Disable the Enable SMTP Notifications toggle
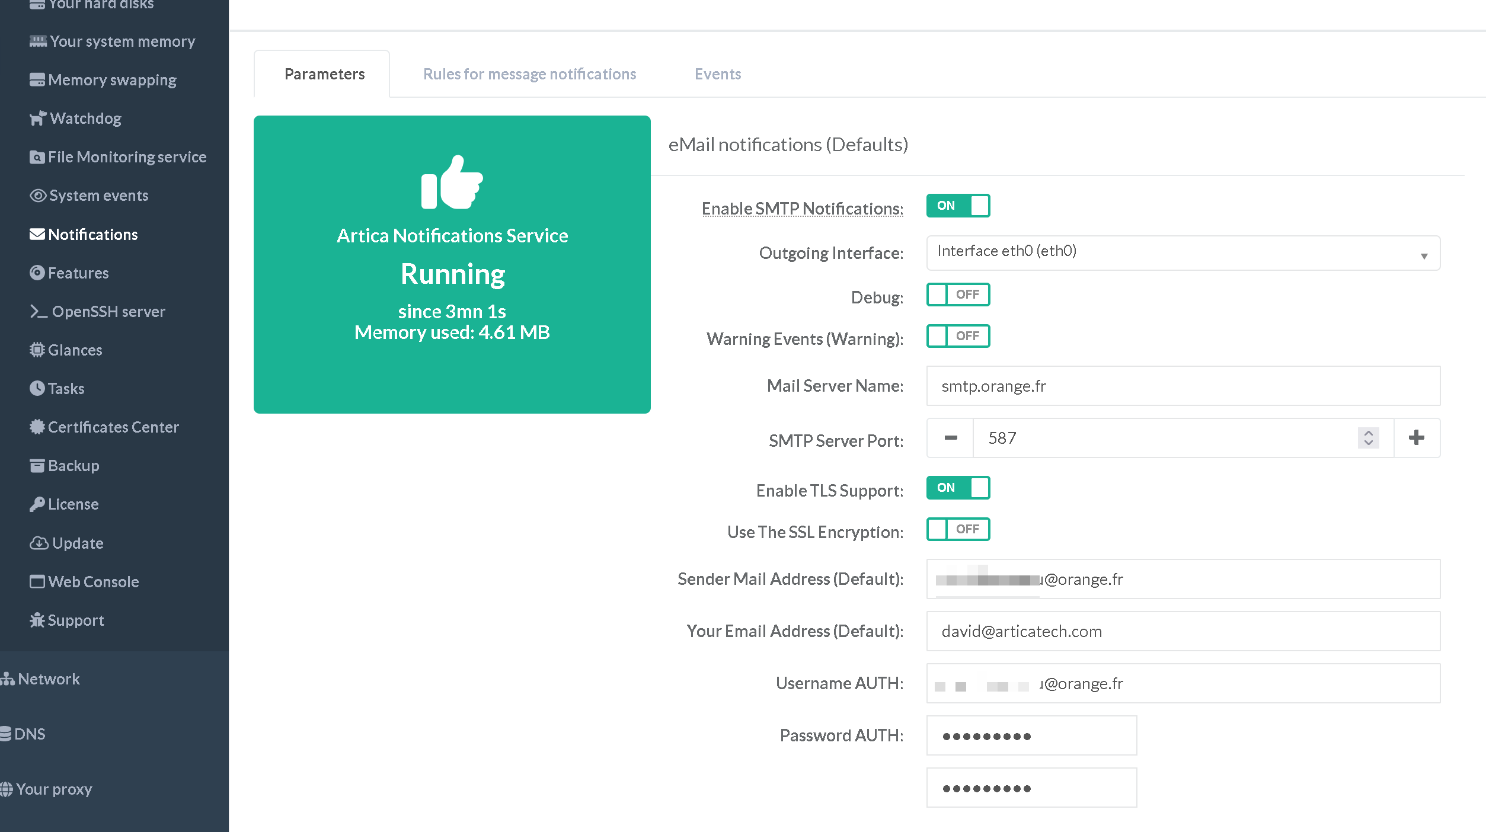Image resolution: width=1486 pixels, height=832 pixels. 958,206
